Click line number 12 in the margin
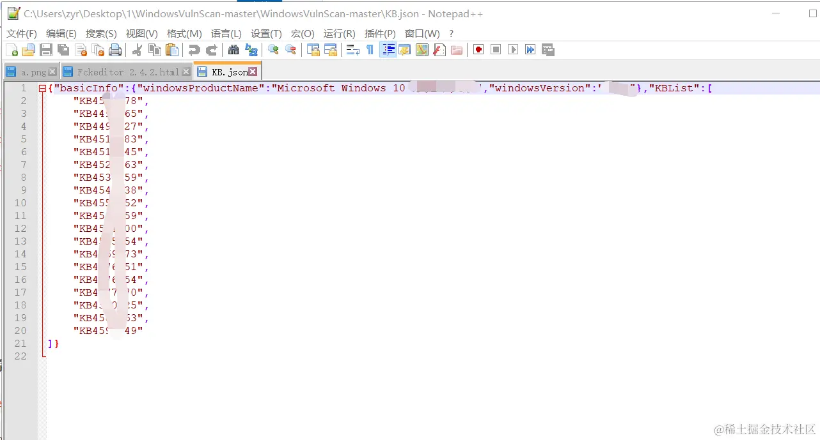Image resolution: width=820 pixels, height=440 pixels. point(20,229)
